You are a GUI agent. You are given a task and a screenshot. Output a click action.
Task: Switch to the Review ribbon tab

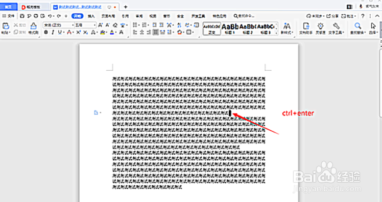(139, 16)
